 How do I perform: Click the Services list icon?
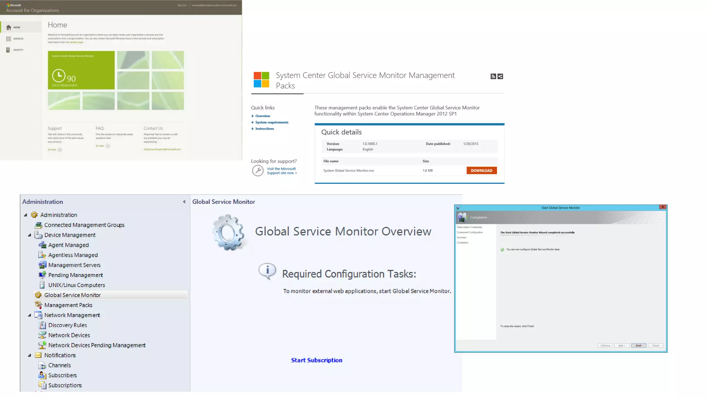point(9,39)
